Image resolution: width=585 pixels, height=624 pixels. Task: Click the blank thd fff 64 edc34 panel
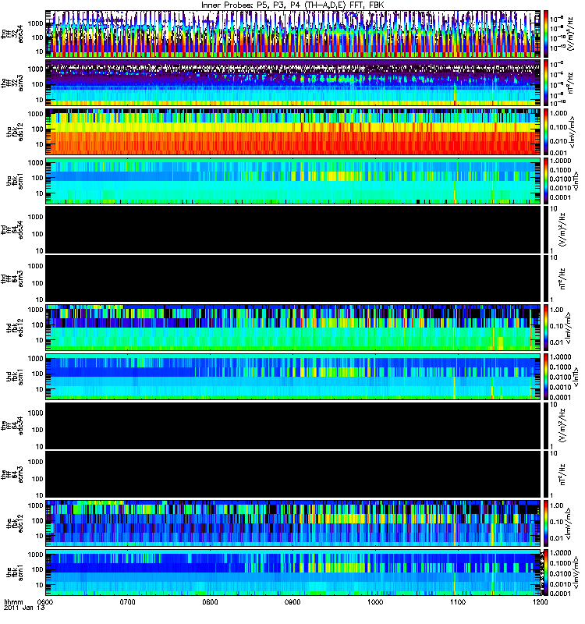click(293, 229)
